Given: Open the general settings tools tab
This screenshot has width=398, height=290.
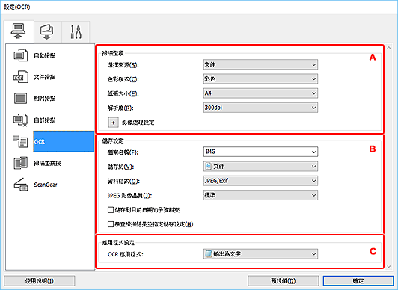Looking at the screenshot, I should click(76, 31).
